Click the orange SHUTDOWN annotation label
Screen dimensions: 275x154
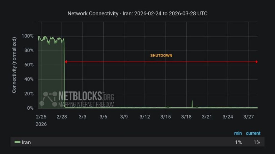pos(161,55)
